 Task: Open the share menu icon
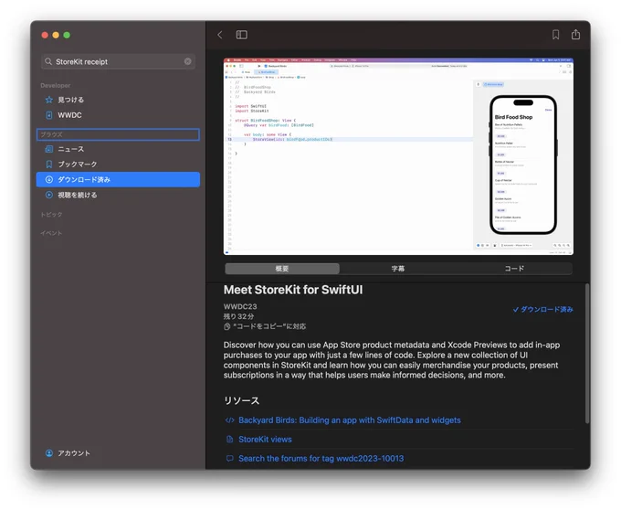(x=575, y=35)
